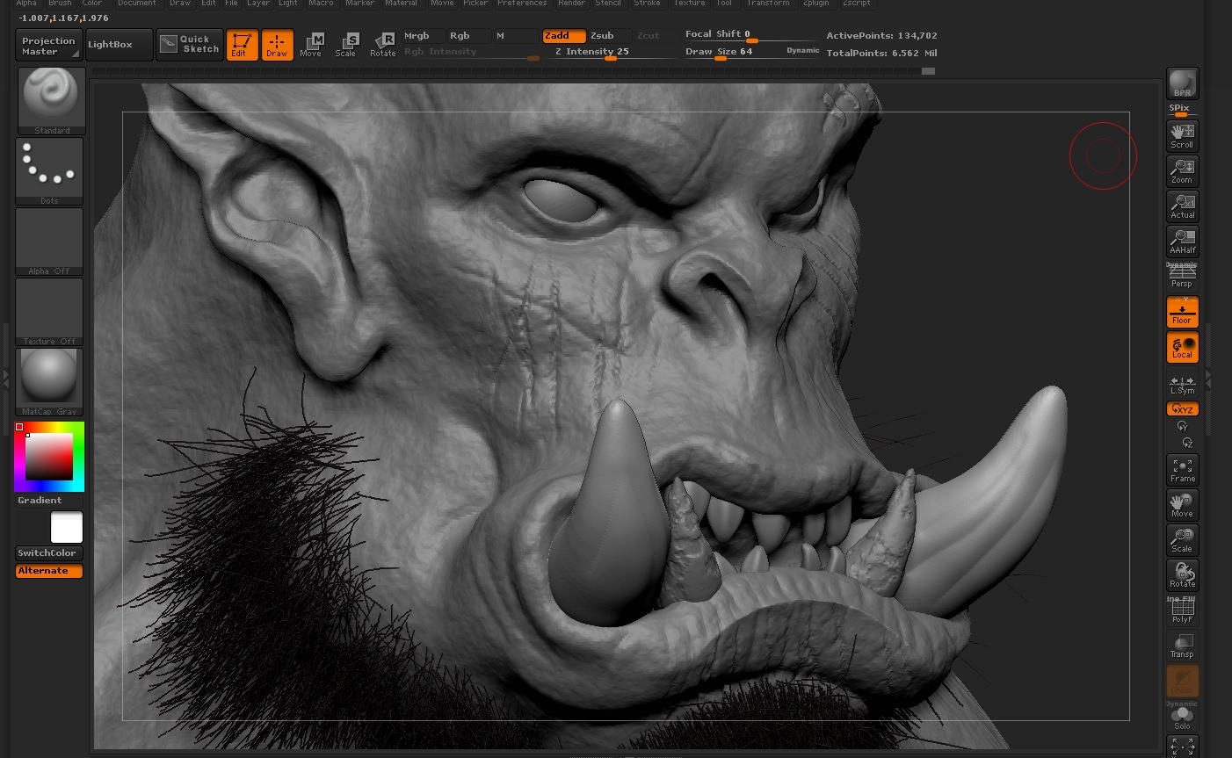This screenshot has height=758, width=1232.
Task: Select the Scroll canvas tool
Action: coord(1182,136)
